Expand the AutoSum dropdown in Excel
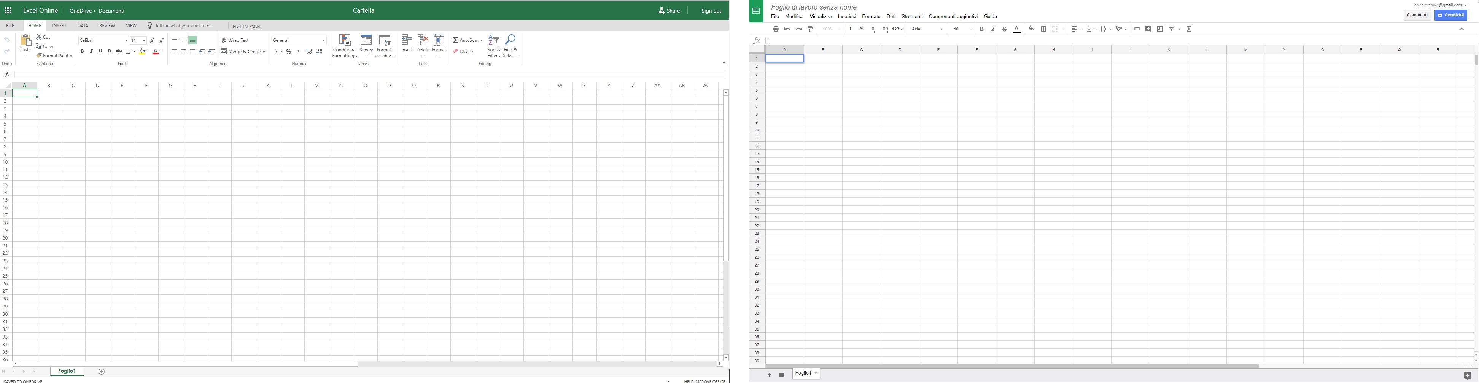 point(482,40)
